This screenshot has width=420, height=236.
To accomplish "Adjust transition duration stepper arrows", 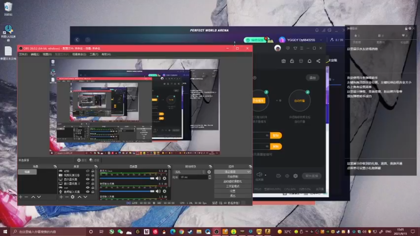I will (x=209, y=177).
